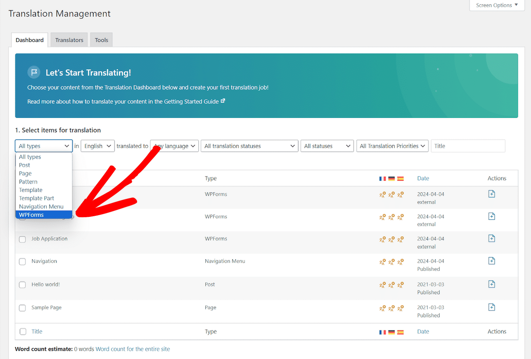Click the French flag icon in the table header
This screenshot has width=531, height=359.
click(x=382, y=178)
